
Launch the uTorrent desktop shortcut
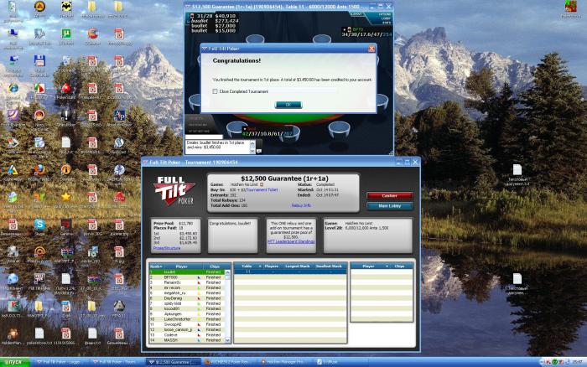[x=66, y=34]
